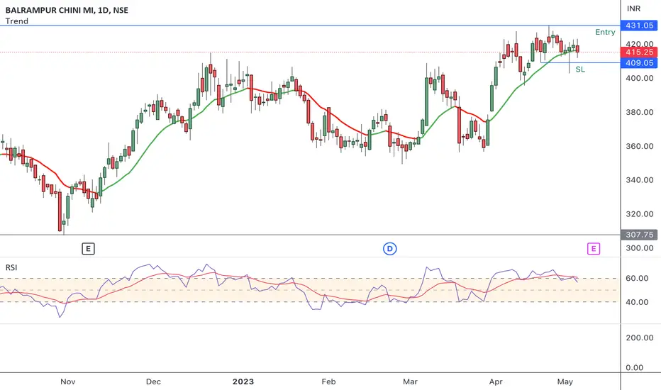Viewport: 661px width, 390px height.
Task: Click the purple E earnings marker near May
Action: click(594, 249)
